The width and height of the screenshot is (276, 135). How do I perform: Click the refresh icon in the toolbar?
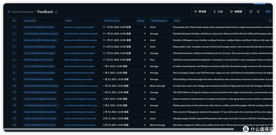pyautogui.click(x=251, y=11)
